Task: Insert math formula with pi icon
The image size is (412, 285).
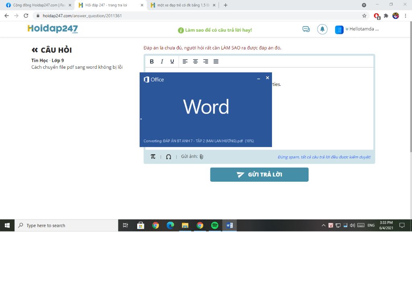Action: 153,157
